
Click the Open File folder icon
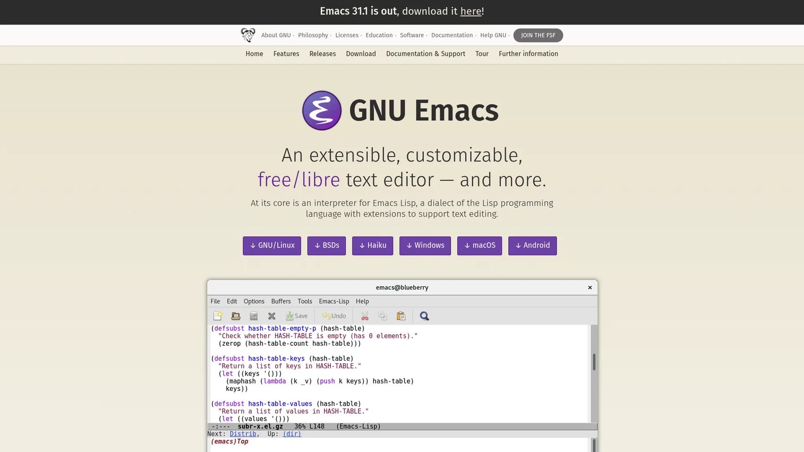point(236,316)
